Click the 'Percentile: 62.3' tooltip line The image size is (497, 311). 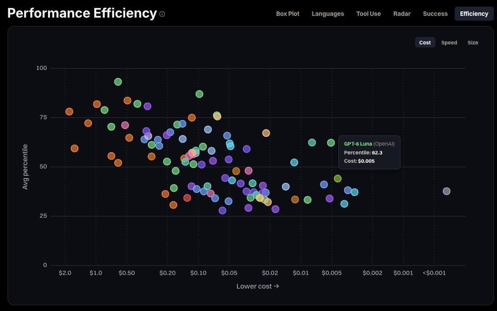363,153
